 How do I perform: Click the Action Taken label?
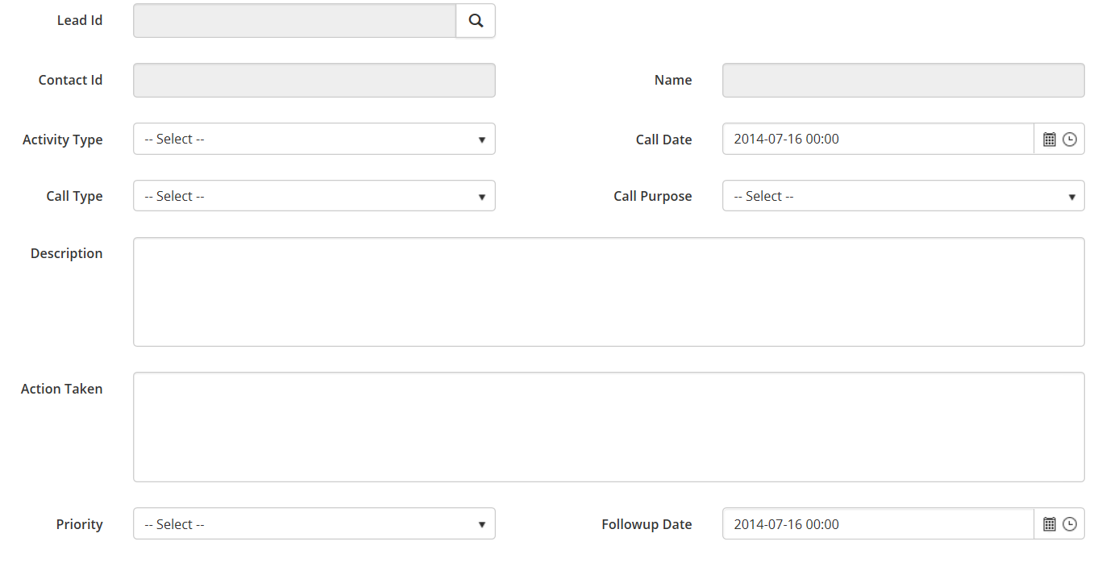[61, 389]
